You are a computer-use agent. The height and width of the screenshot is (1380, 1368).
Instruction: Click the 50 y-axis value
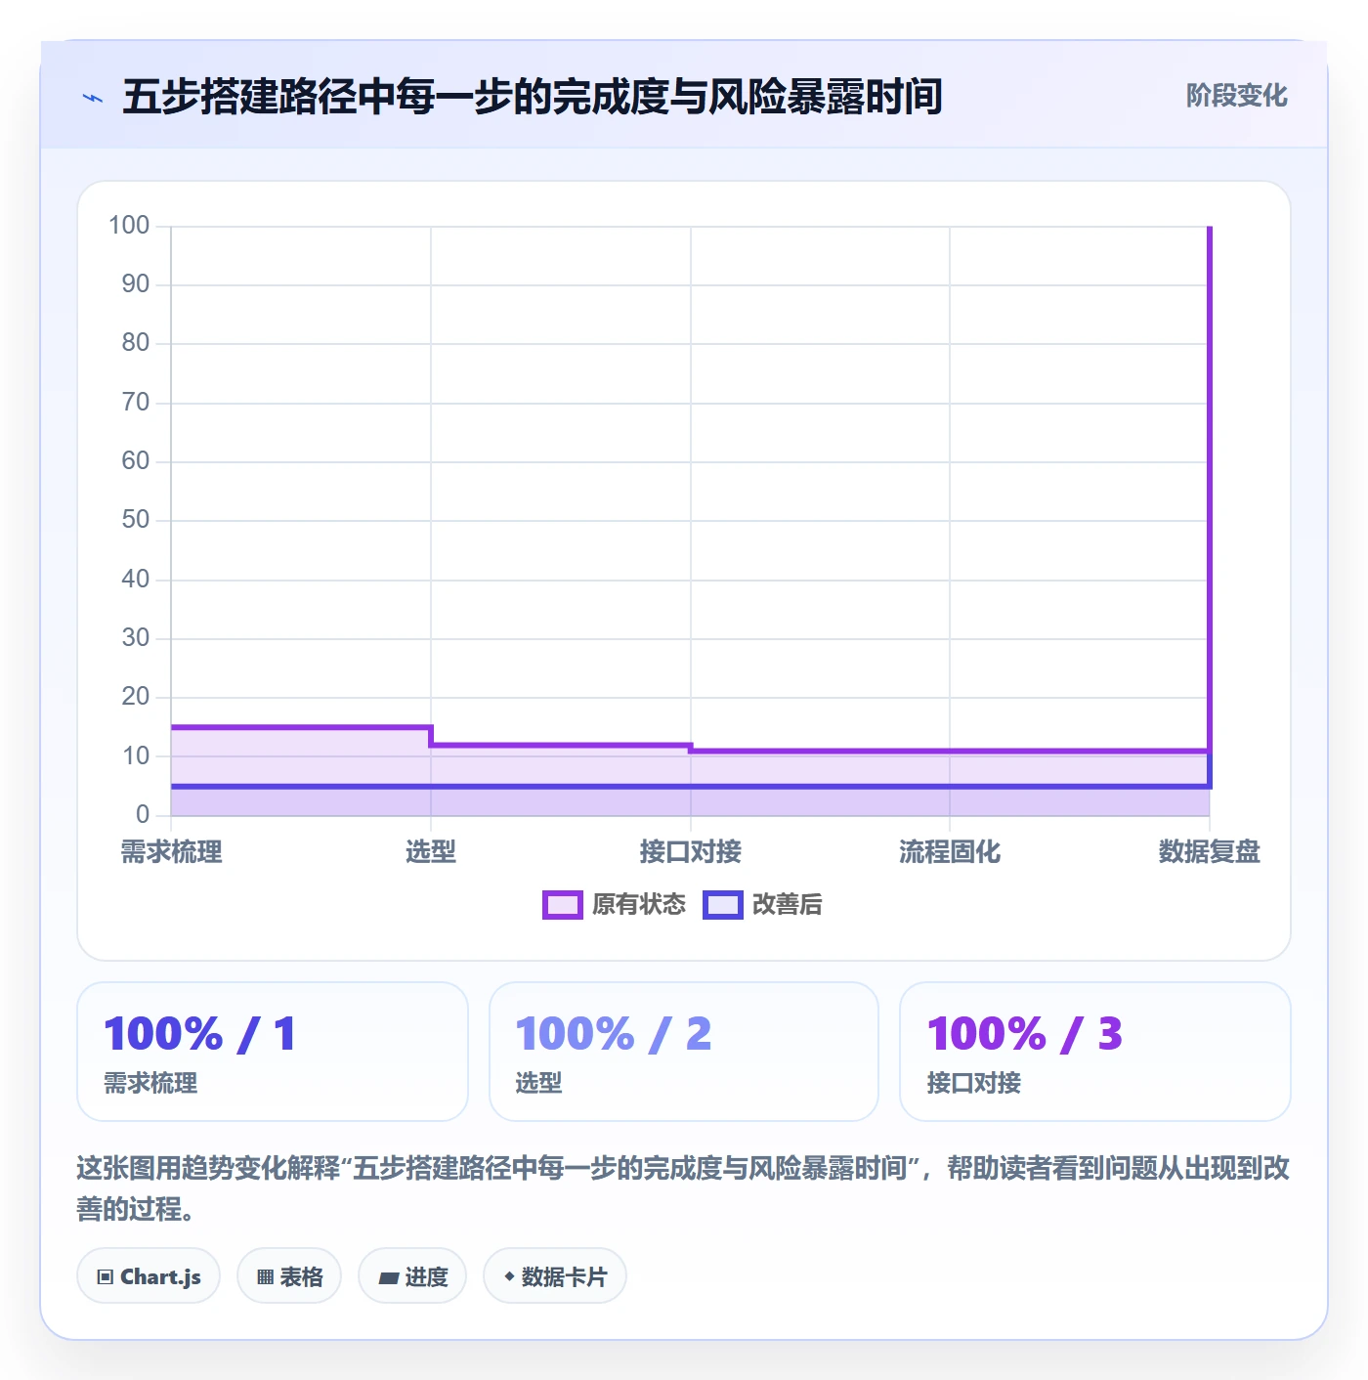coord(136,520)
